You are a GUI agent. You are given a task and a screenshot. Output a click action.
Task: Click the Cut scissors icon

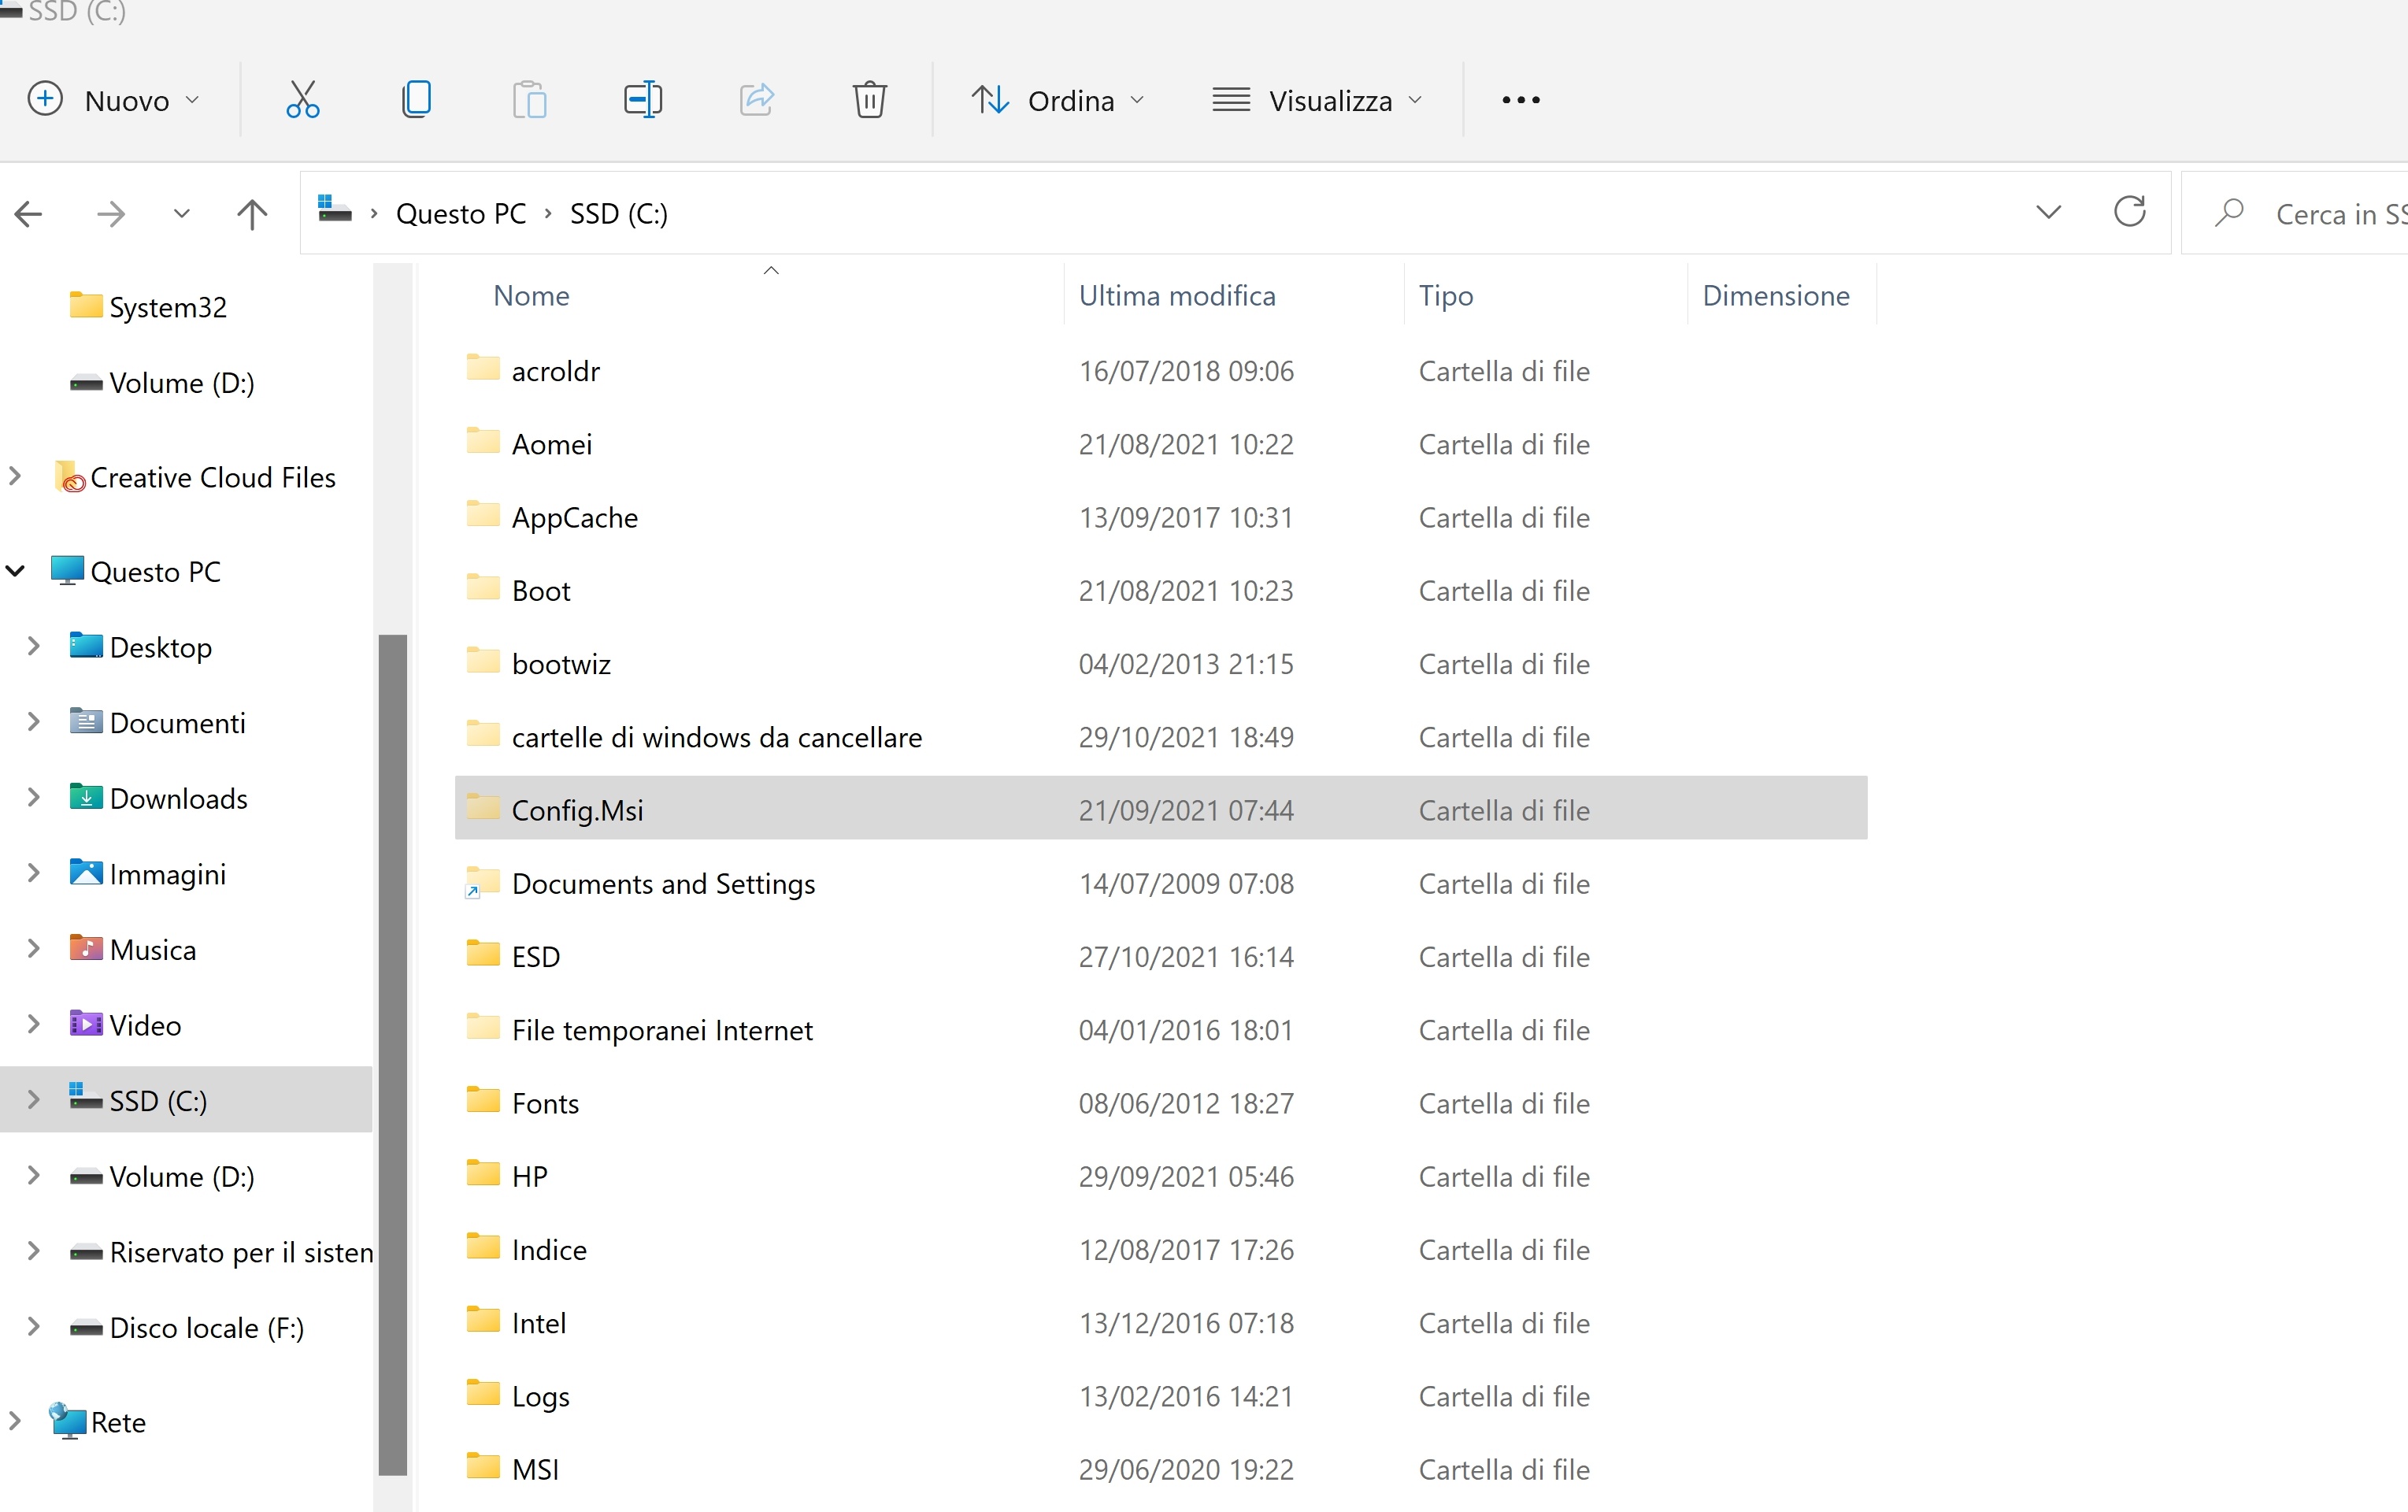click(x=302, y=100)
